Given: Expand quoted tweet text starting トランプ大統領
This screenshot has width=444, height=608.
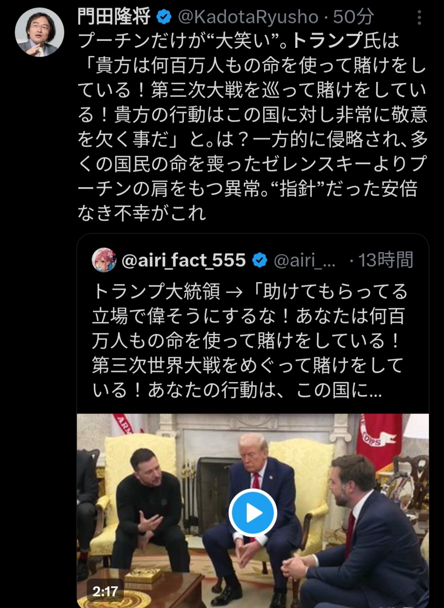Looking at the screenshot, I should point(249,340).
